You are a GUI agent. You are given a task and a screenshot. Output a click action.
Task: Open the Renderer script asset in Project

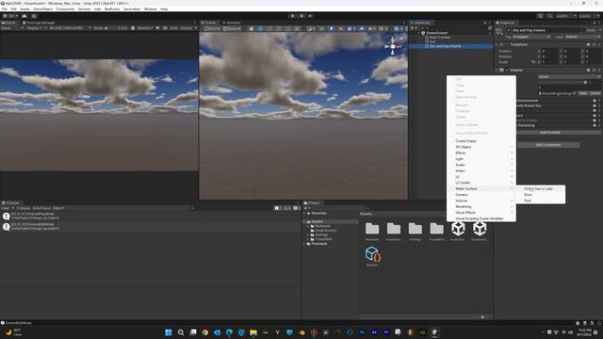(x=372, y=255)
